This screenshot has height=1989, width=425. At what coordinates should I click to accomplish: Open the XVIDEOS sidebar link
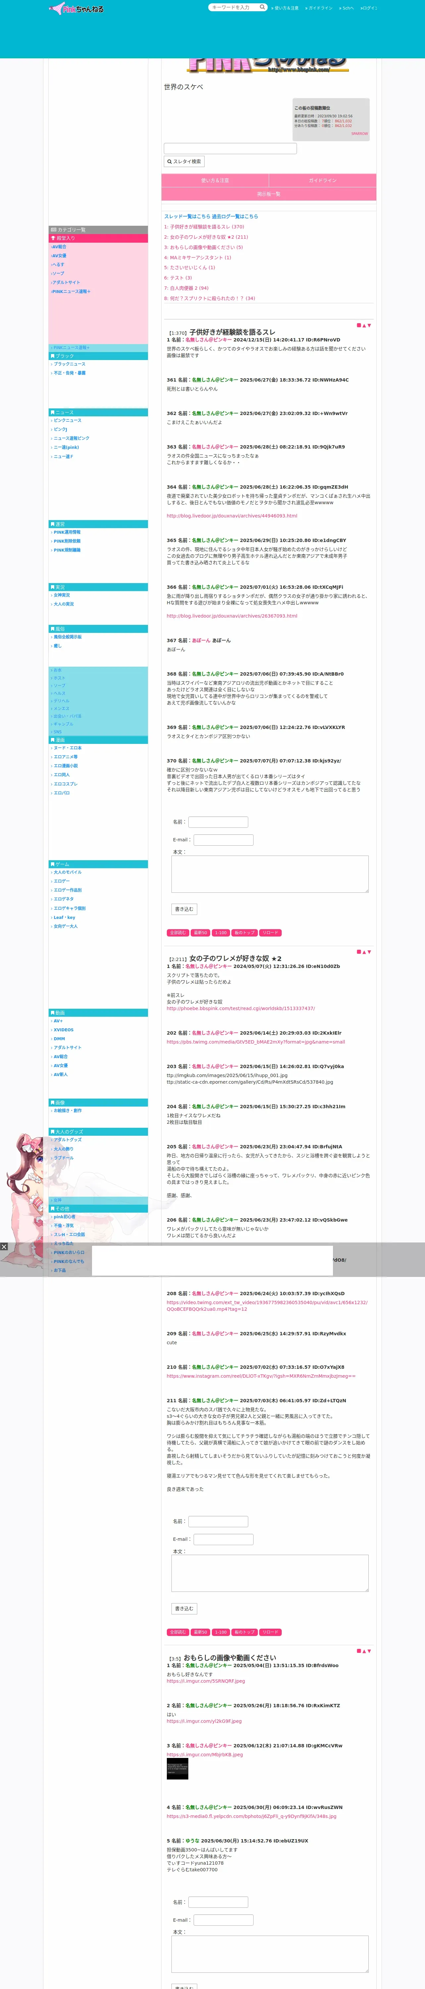[x=63, y=1030]
